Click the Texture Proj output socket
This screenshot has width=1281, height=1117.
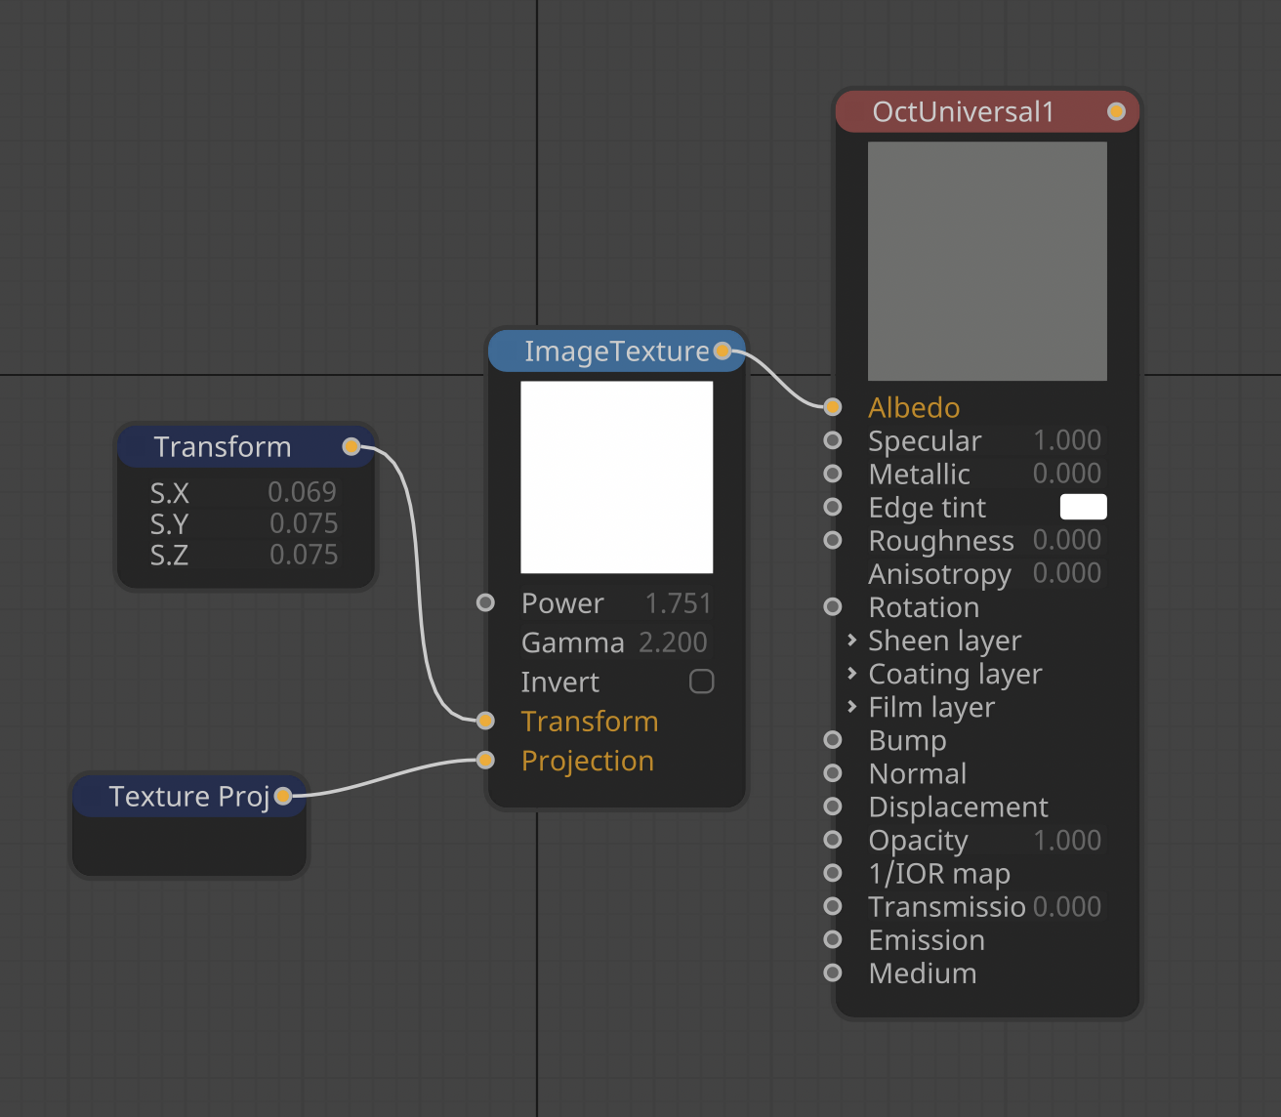[x=283, y=796]
